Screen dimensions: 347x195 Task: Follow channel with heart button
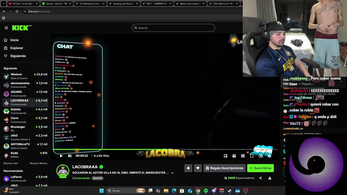(x=198, y=168)
